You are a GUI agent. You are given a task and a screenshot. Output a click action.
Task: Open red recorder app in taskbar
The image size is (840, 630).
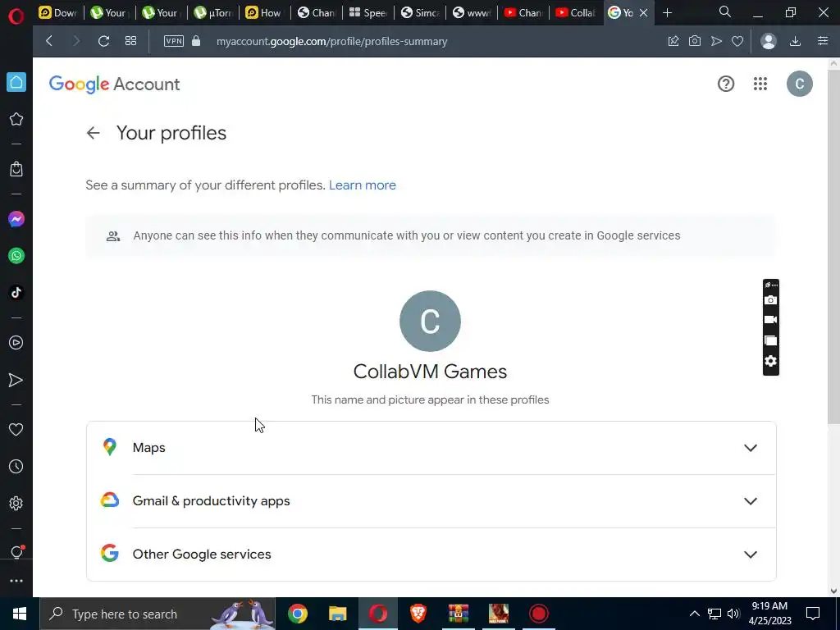tap(539, 614)
